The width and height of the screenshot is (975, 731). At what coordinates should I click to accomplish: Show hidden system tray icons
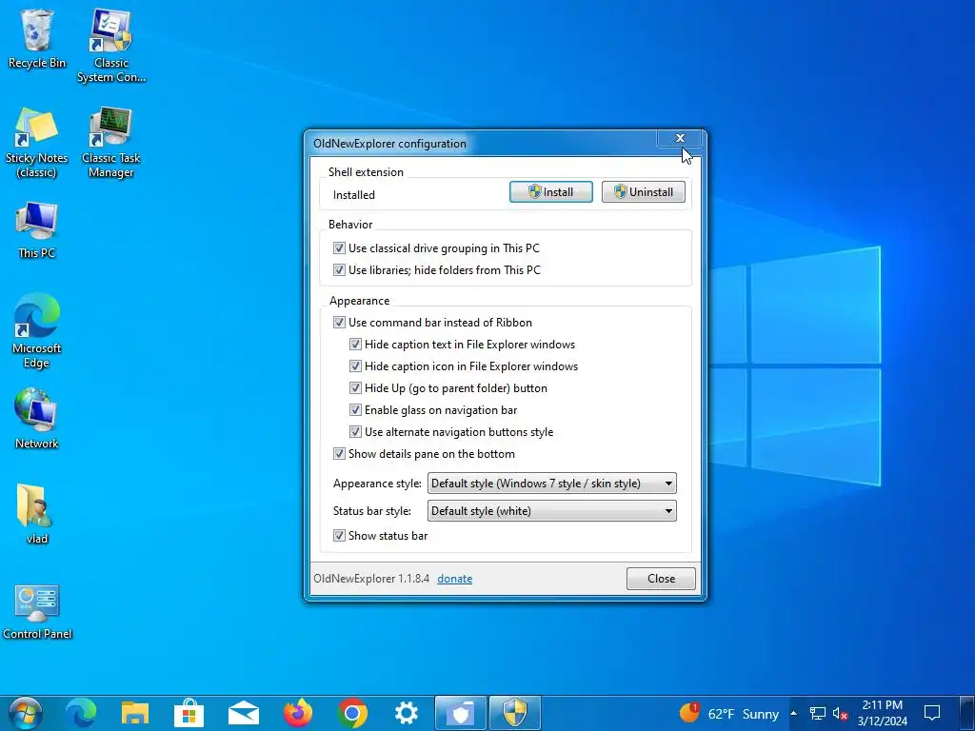(794, 714)
